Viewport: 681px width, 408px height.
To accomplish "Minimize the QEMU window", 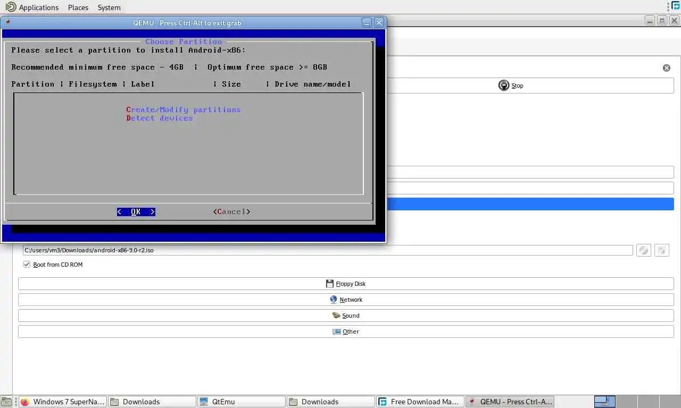I will click(367, 22).
